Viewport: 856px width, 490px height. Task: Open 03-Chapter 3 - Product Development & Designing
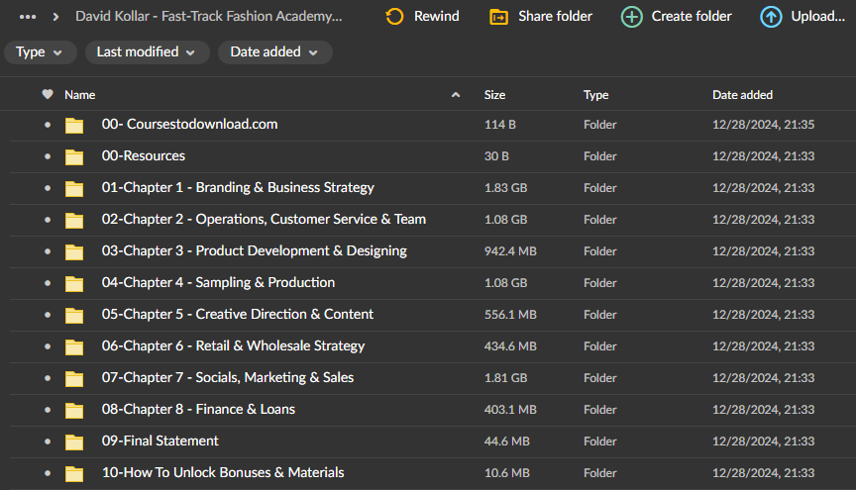point(255,251)
